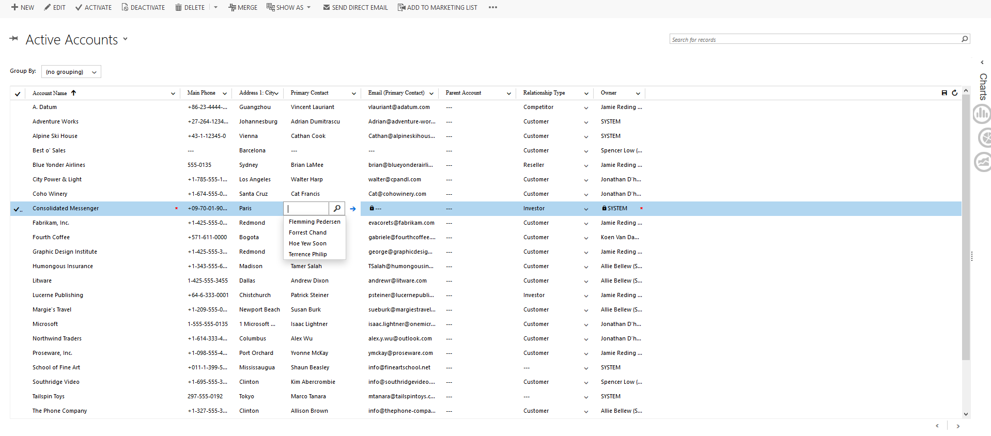This screenshot has width=991, height=436.
Task: Click the save icon in the grid header
Action: pos(944,93)
